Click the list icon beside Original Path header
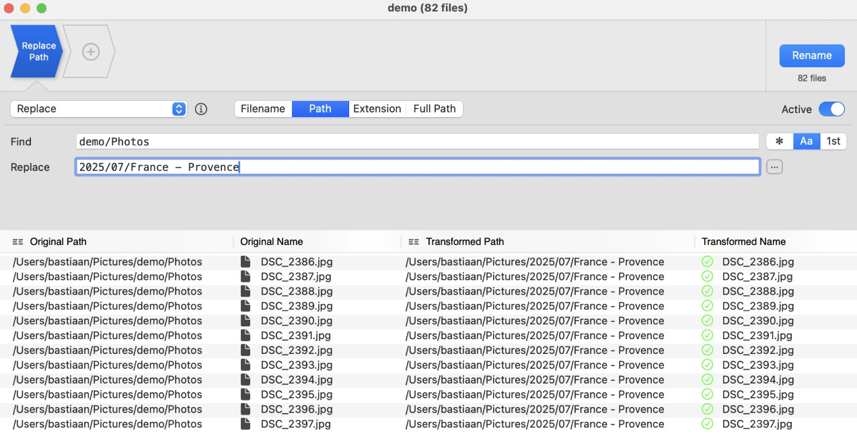This screenshot has height=432, width=857. tap(18, 242)
